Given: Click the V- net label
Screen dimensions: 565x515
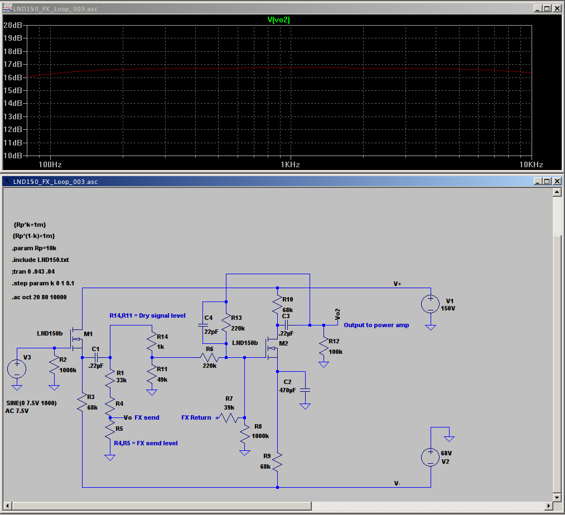Looking at the screenshot, I should pos(397,484).
